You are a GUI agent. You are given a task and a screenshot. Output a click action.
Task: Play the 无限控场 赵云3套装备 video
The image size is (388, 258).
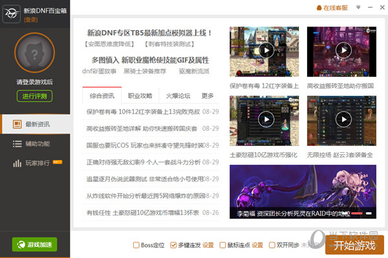[x=343, y=119]
